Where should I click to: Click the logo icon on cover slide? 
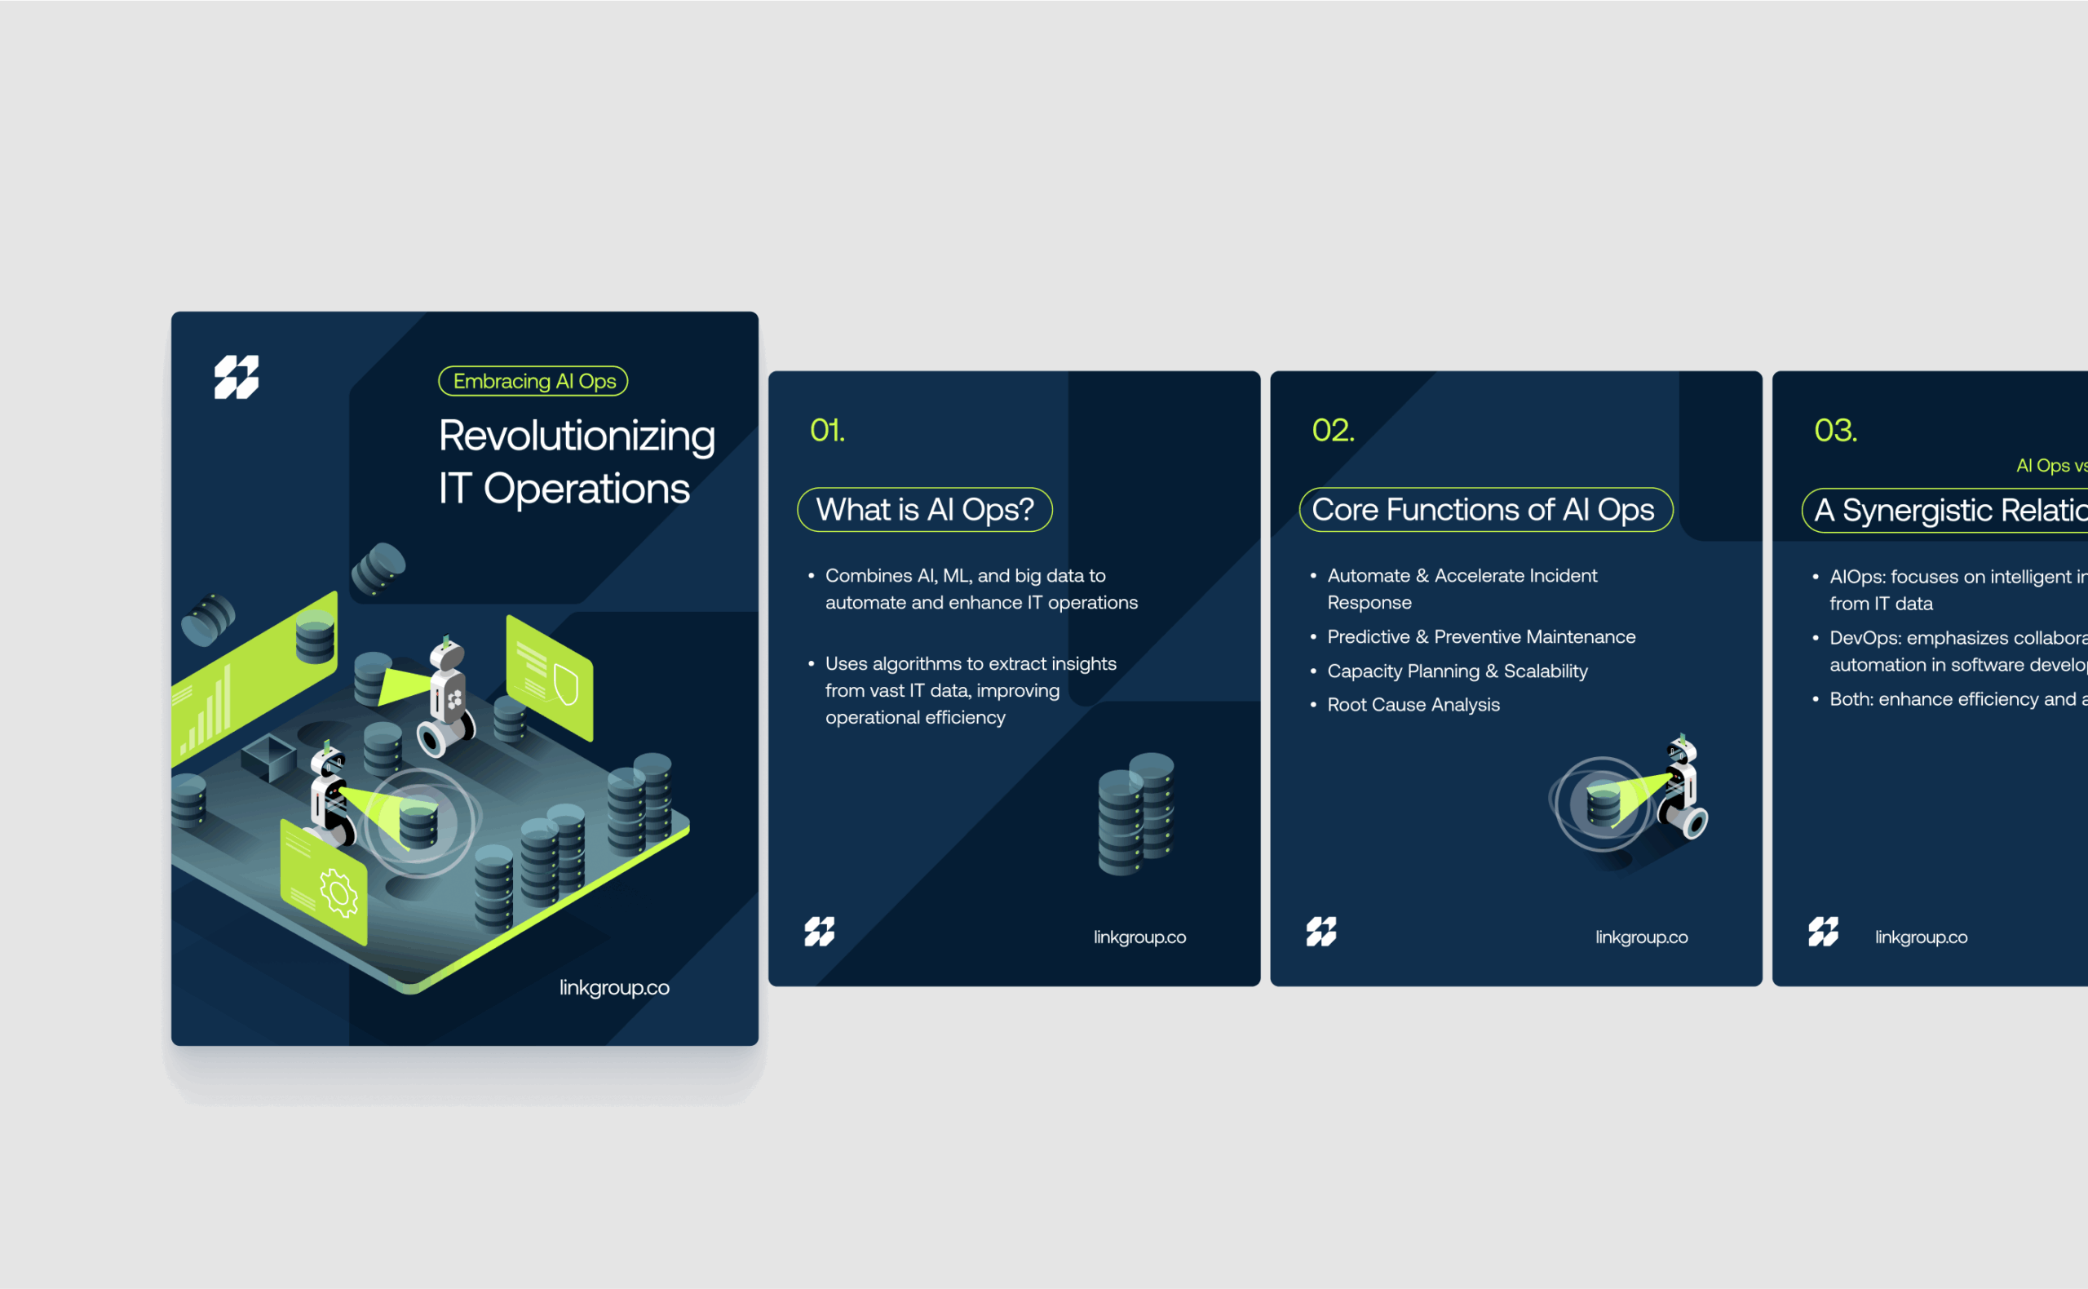(x=236, y=377)
